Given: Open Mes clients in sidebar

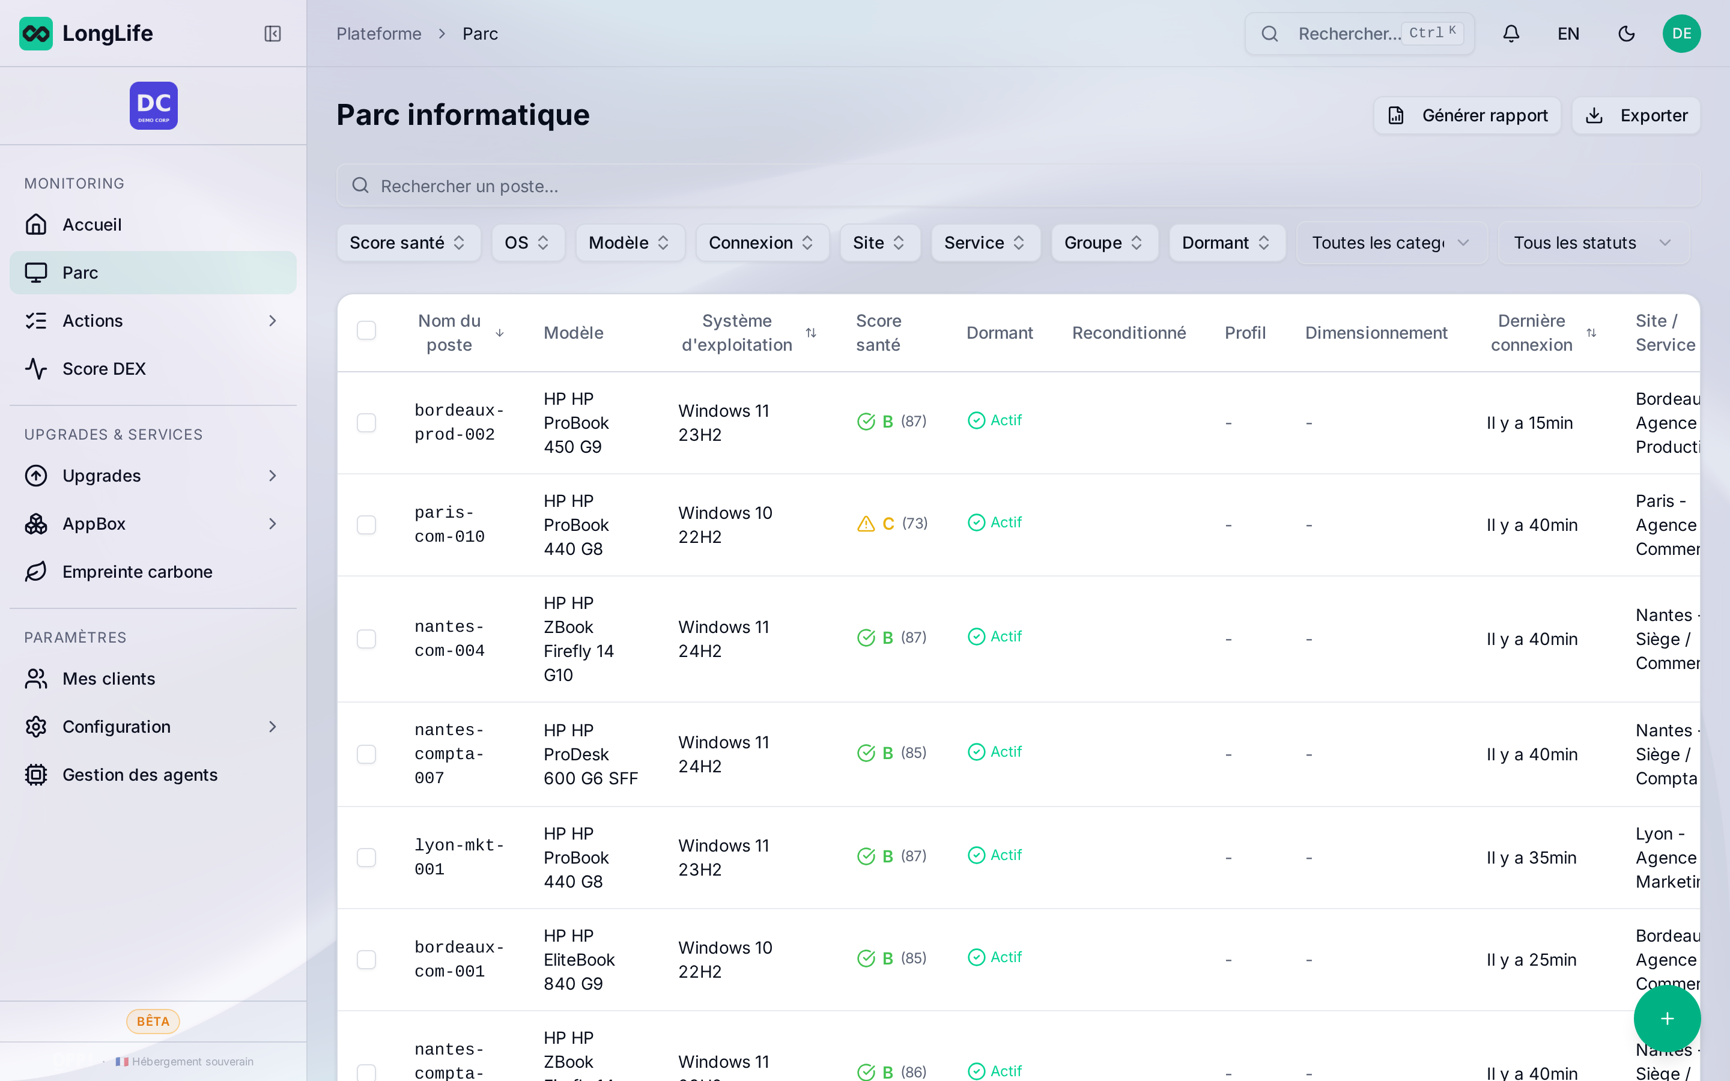Looking at the screenshot, I should 153,679.
